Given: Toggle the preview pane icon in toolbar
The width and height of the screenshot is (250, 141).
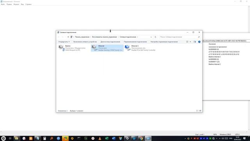Looking at the screenshot, I should pos(195,42).
